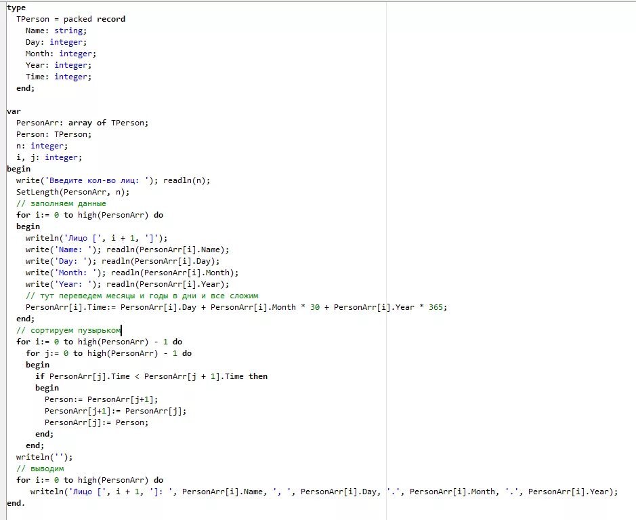Select the 'PersonArr: array of TPerson;' declaration
The height and width of the screenshot is (520, 636).
[x=83, y=123]
